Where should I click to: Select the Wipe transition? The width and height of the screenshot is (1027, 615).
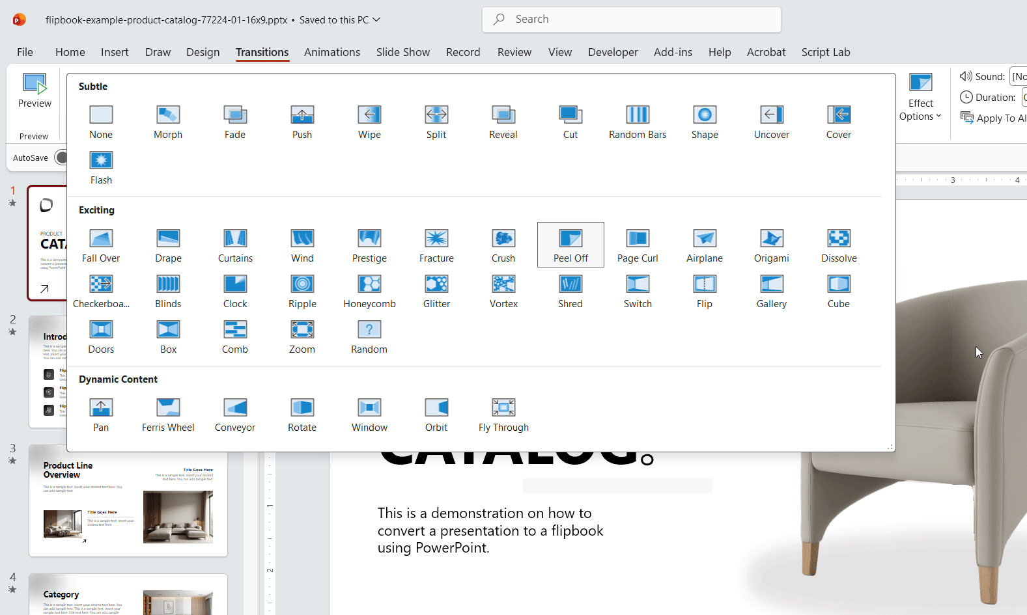coord(369,122)
